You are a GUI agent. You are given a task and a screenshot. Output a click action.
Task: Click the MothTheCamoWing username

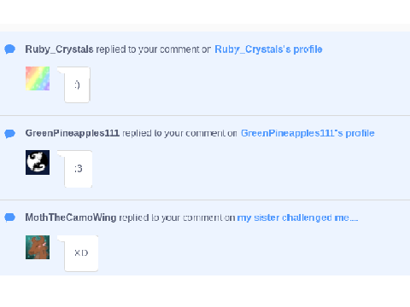[x=71, y=217]
